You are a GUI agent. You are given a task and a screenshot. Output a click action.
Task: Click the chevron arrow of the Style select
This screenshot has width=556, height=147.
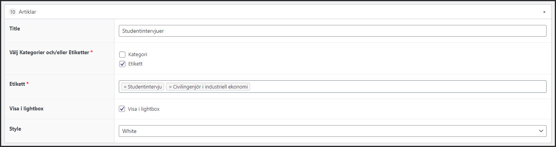pos(541,131)
